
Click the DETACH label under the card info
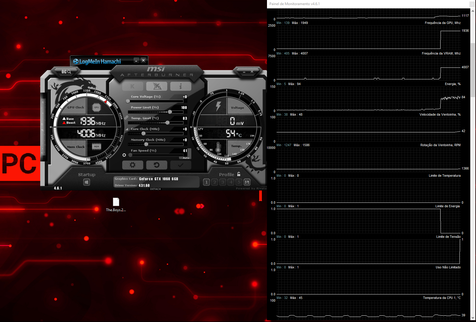coord(156,189)
